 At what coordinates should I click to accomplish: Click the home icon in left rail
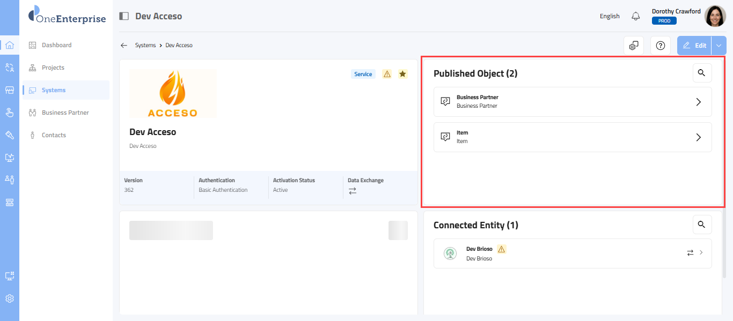[10, 45]
